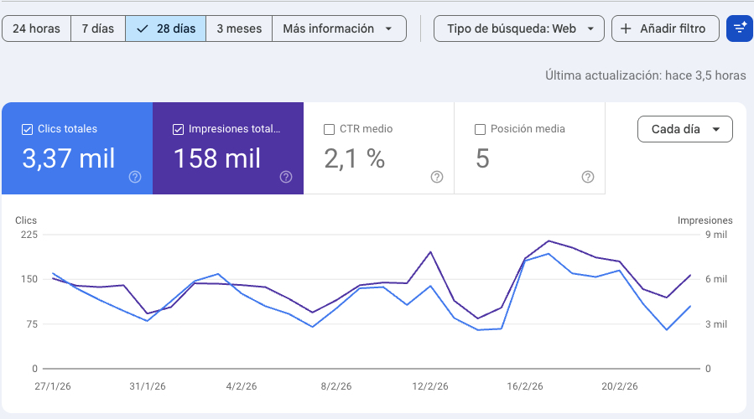
Task: Click help icon on Impresiones totales card
Action: [x=286, y=177]
